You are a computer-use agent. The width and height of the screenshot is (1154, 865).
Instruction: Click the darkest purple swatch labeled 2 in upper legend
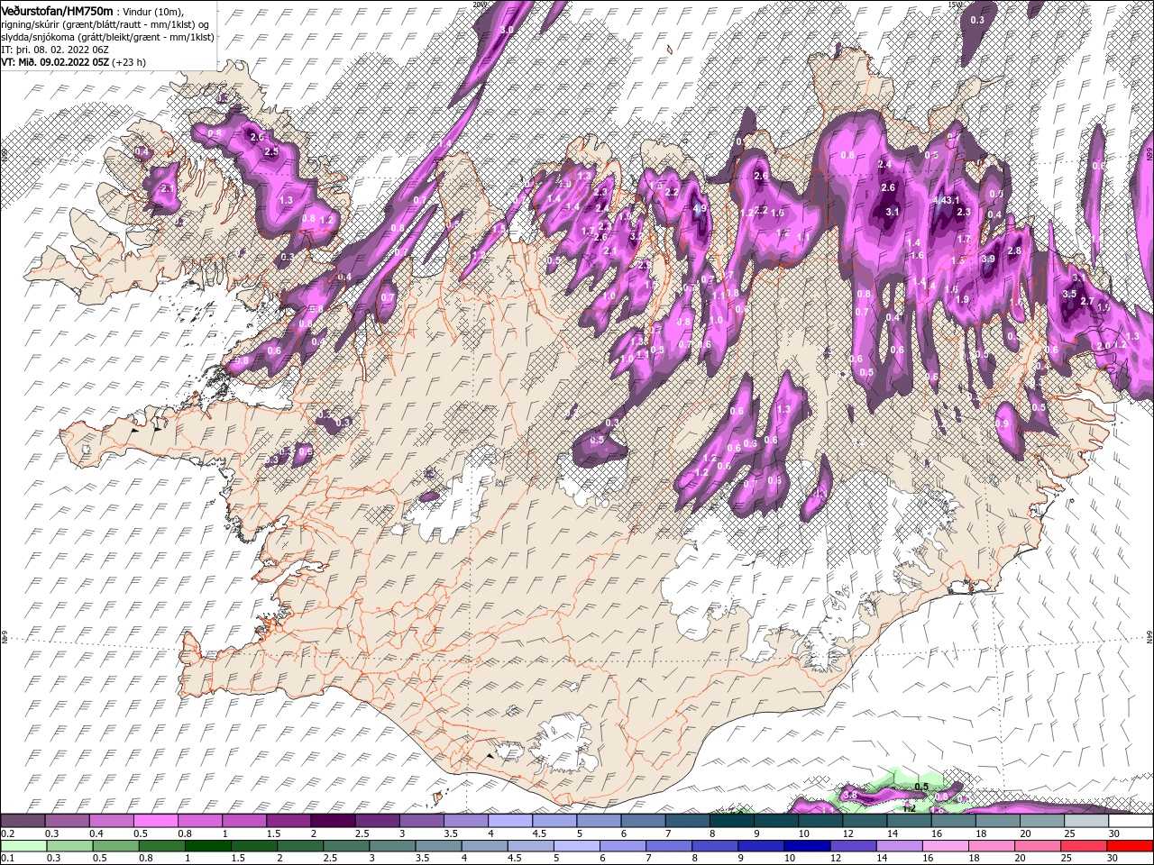point(333,821)
